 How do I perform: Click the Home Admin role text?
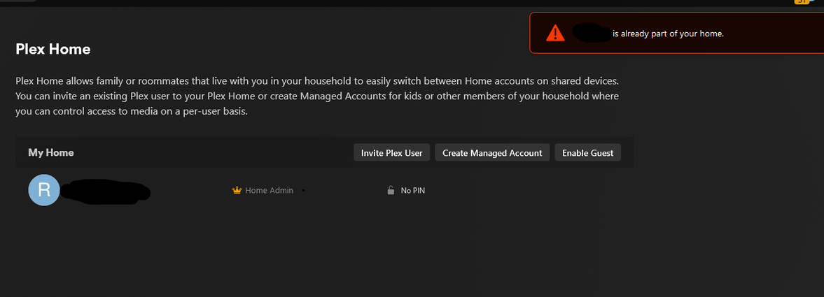coord(269,191)
